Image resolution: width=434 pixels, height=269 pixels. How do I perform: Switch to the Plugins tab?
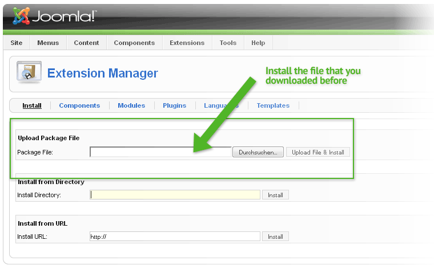coord(174,105)
